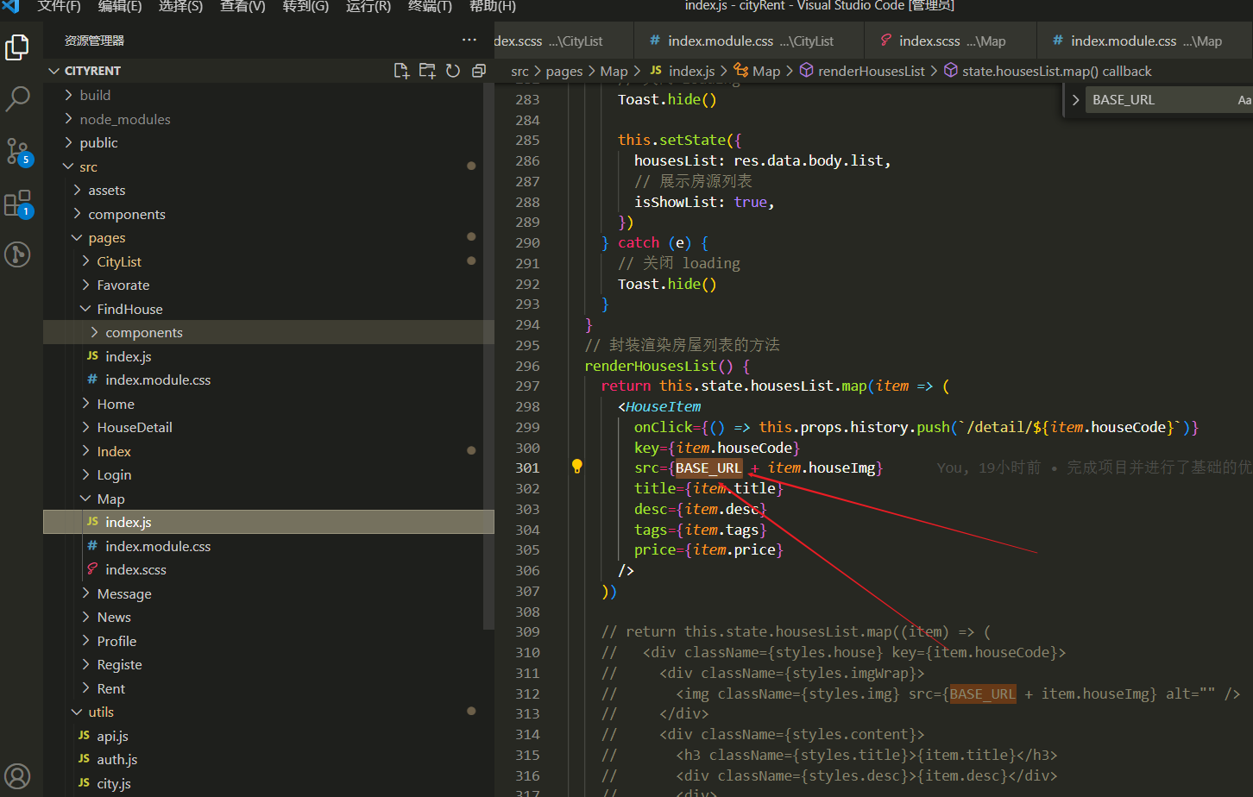Collapse the utils folder

click(269, 712)
